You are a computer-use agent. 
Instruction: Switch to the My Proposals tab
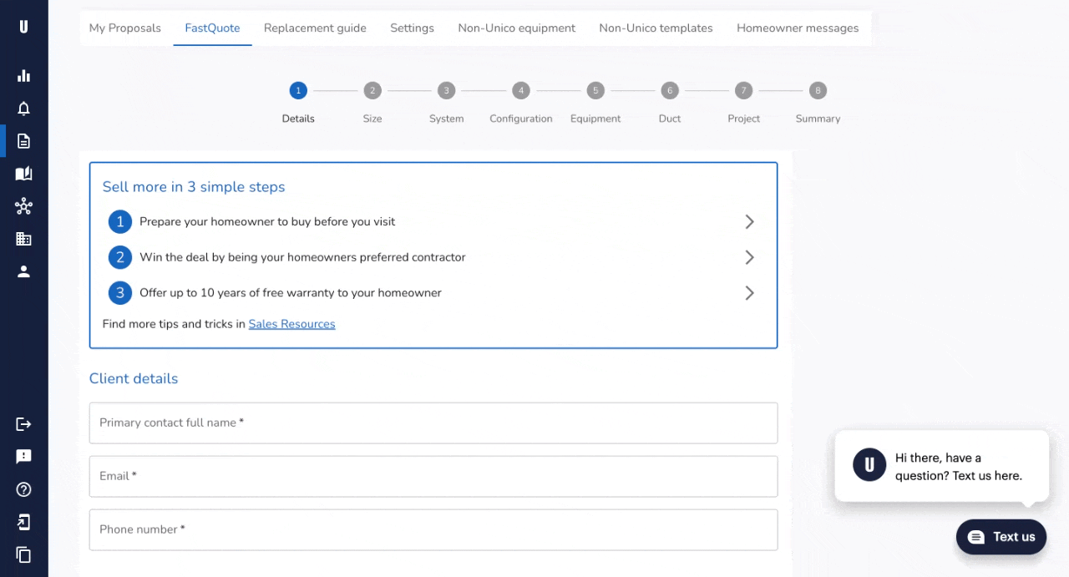(124, 28)
